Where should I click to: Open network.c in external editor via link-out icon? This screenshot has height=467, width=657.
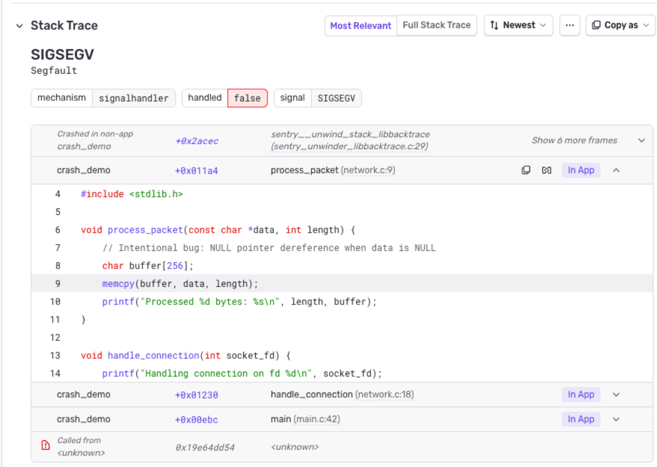point(546,170)
